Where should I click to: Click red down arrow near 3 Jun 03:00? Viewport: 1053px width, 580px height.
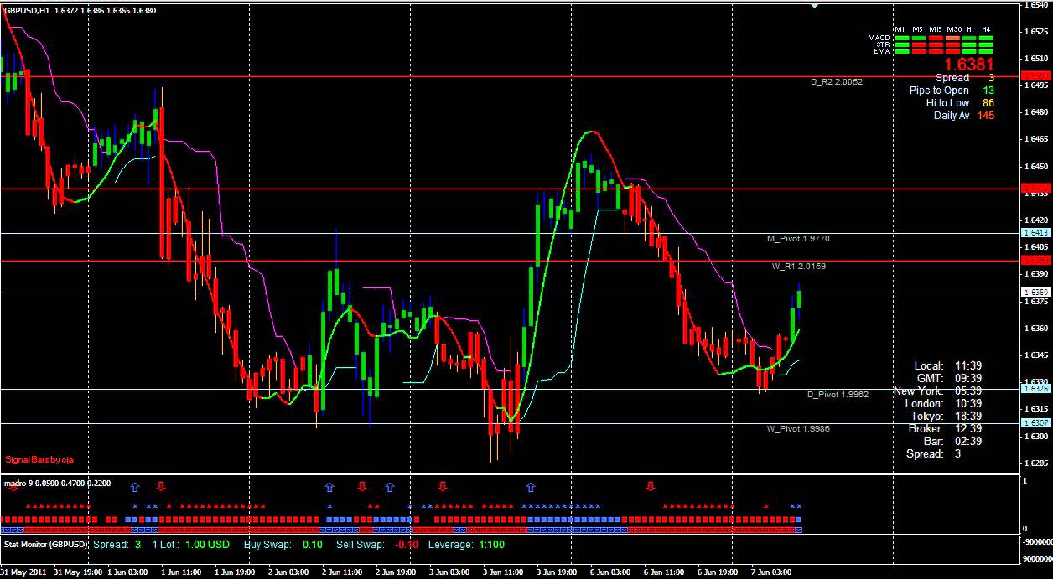coord(443,486)
